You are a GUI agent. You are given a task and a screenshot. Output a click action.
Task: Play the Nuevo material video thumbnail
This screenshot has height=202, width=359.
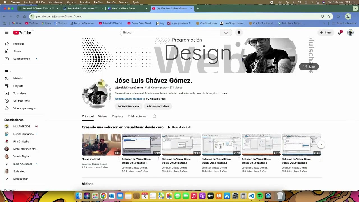click(102, 144)
